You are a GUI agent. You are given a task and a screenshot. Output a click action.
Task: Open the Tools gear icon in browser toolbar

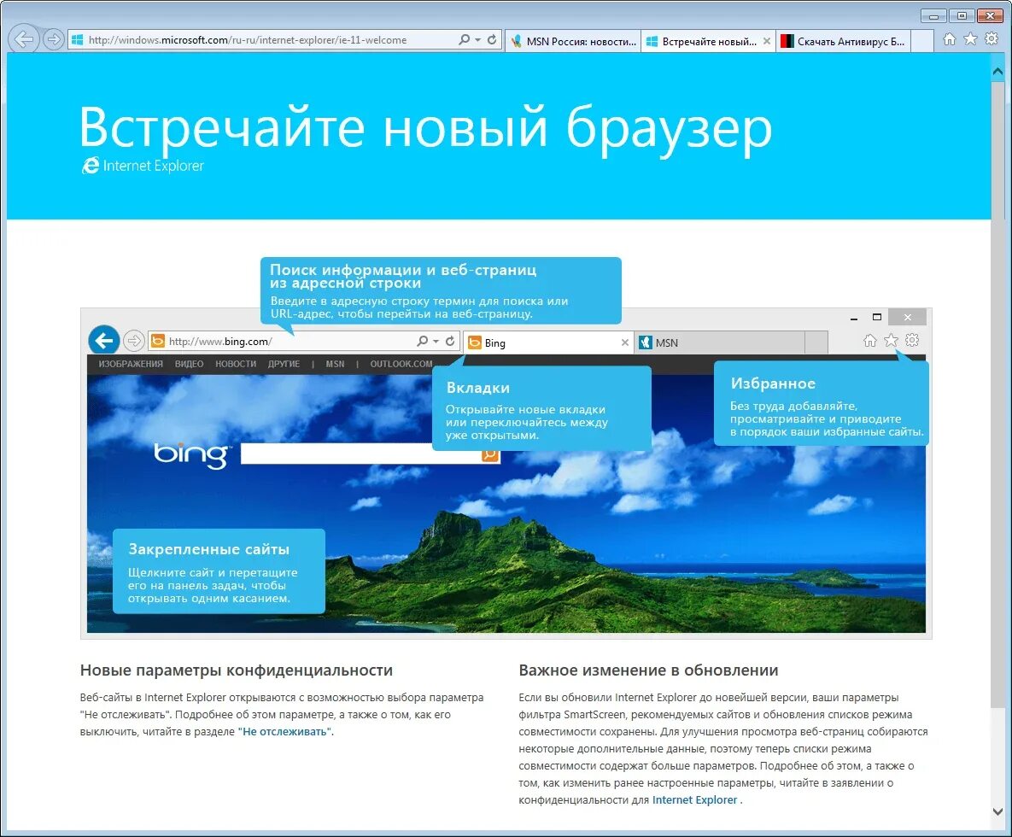(992, 38)
